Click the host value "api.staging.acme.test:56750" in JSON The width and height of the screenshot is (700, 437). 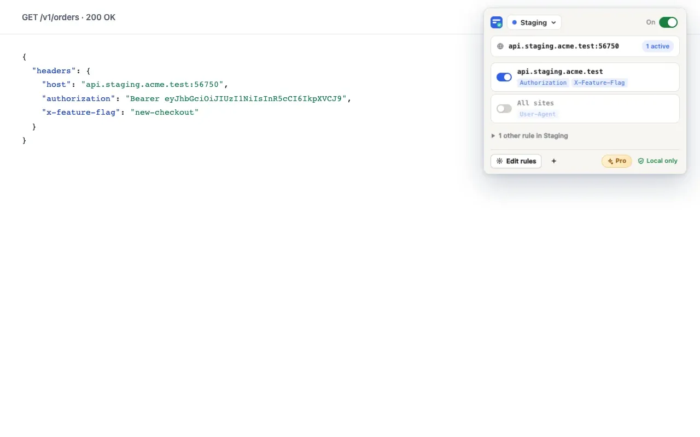pyautogui.click(x=153, y=85)
